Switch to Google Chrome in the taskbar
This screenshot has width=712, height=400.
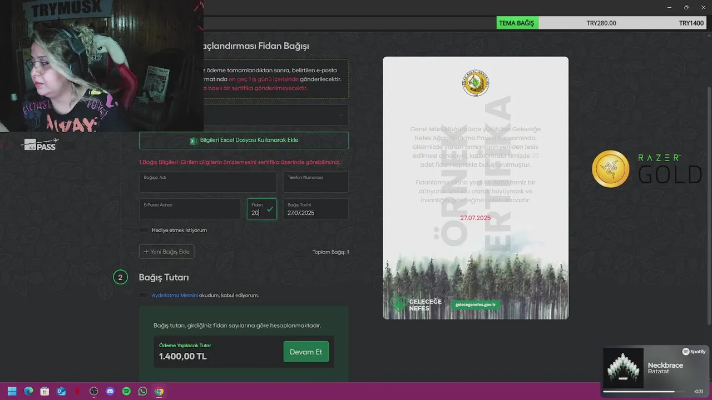click(x=159, y=391)
